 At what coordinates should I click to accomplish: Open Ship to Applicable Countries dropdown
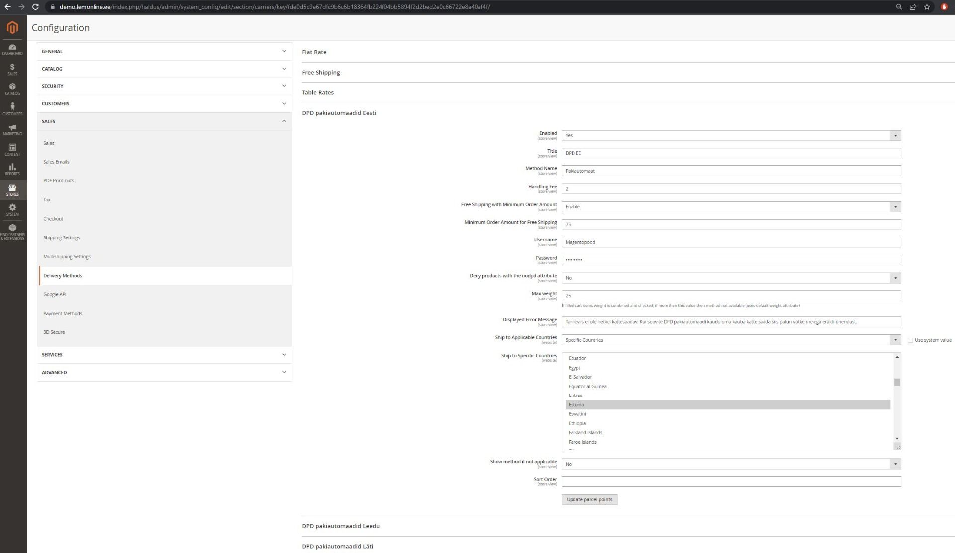pyautogui.click(x=731, y=340)
